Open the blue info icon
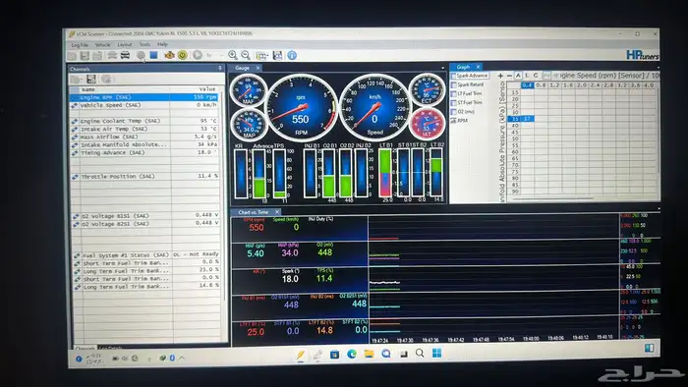 292,55
